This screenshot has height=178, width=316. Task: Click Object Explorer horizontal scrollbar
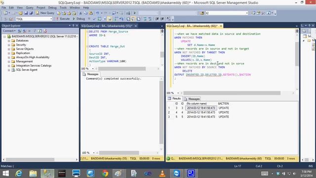click(x=30, y=159)
